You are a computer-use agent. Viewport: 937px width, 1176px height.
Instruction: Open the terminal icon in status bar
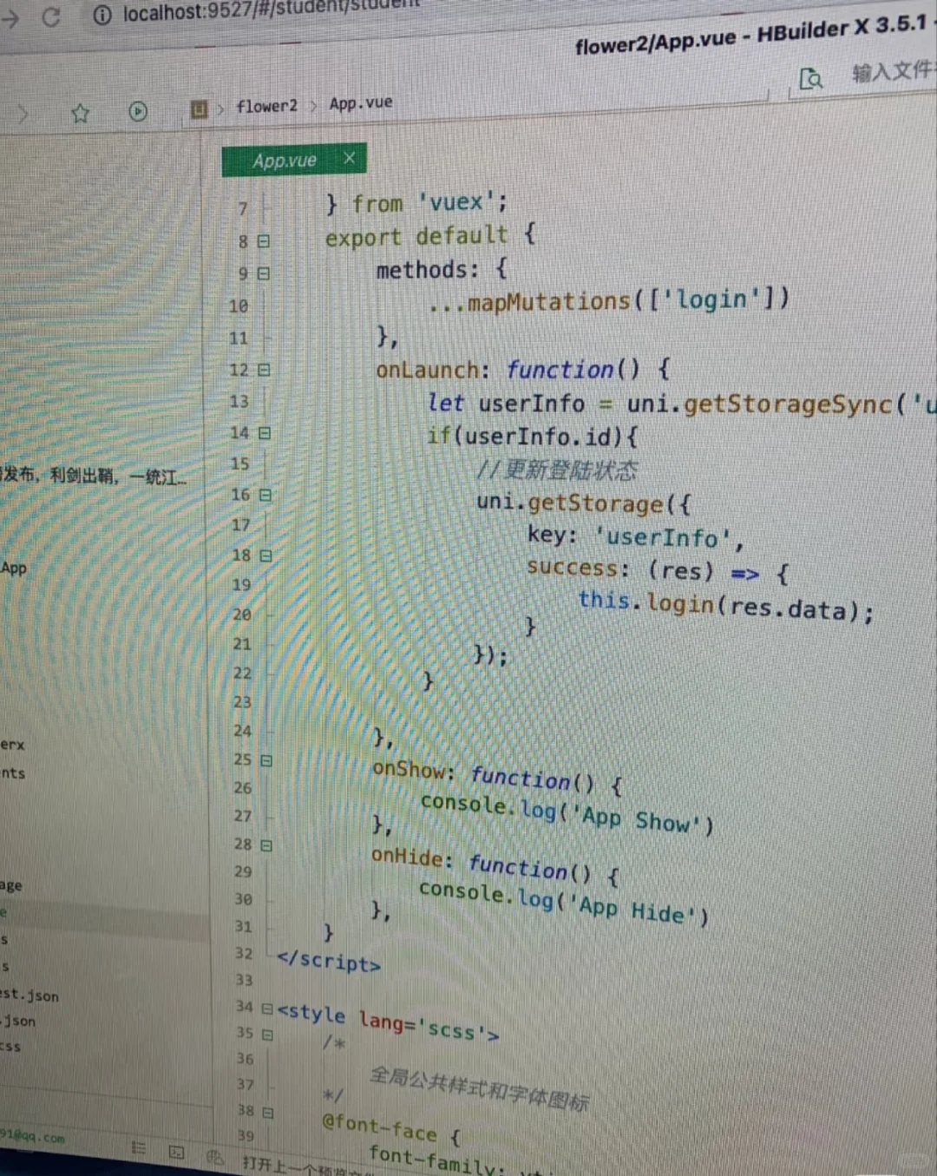[177, 1153]
